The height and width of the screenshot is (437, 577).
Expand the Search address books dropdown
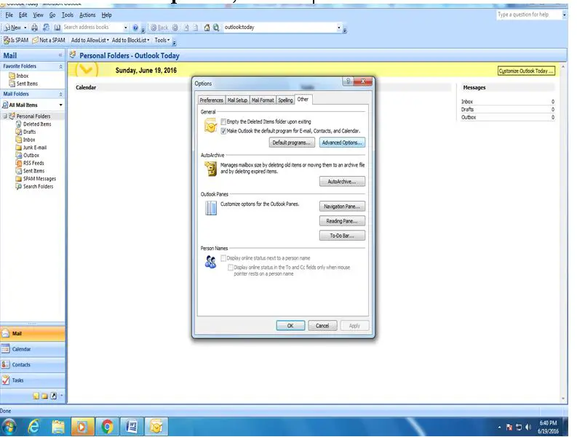(125, 28)
